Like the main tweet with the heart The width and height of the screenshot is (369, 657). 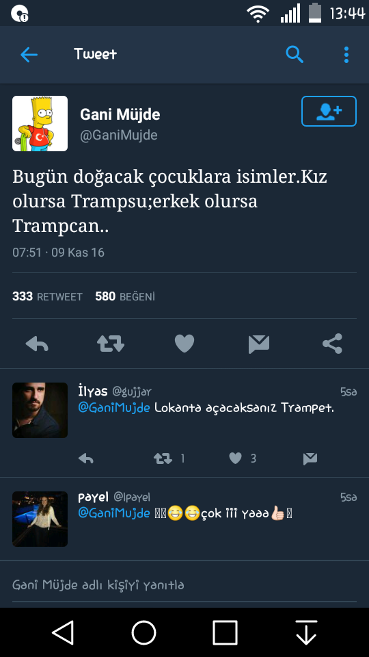184,344
